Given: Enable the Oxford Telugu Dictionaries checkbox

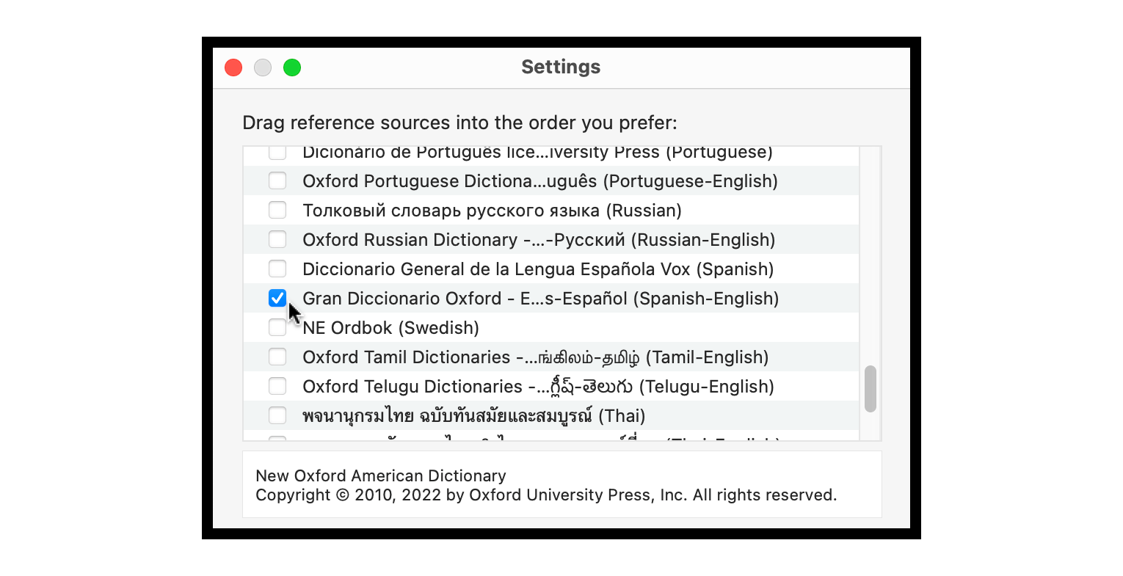Looking at the screenshot, I should pyautogui.click(x=277, y=386).
